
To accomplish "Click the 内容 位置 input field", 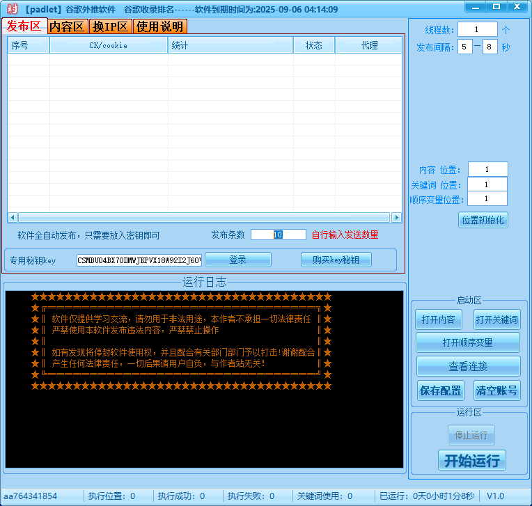I will (x=488, y=169).
